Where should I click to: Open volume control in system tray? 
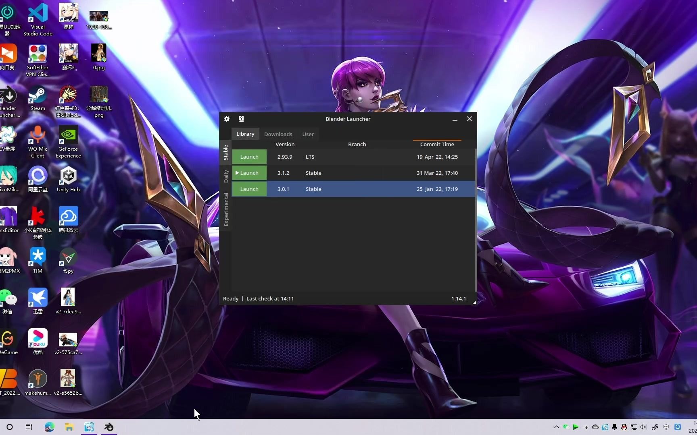tap(643, 427)
